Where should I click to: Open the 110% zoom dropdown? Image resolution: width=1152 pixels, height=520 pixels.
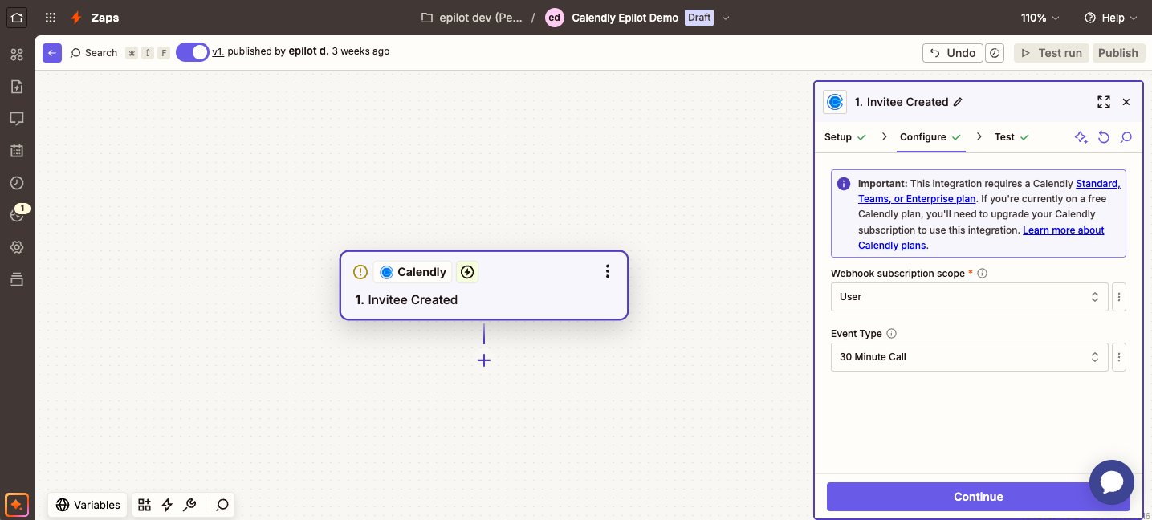coord(1040,18)
